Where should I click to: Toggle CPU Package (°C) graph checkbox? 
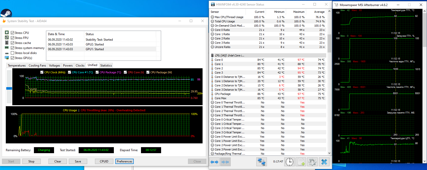(97, 72)
